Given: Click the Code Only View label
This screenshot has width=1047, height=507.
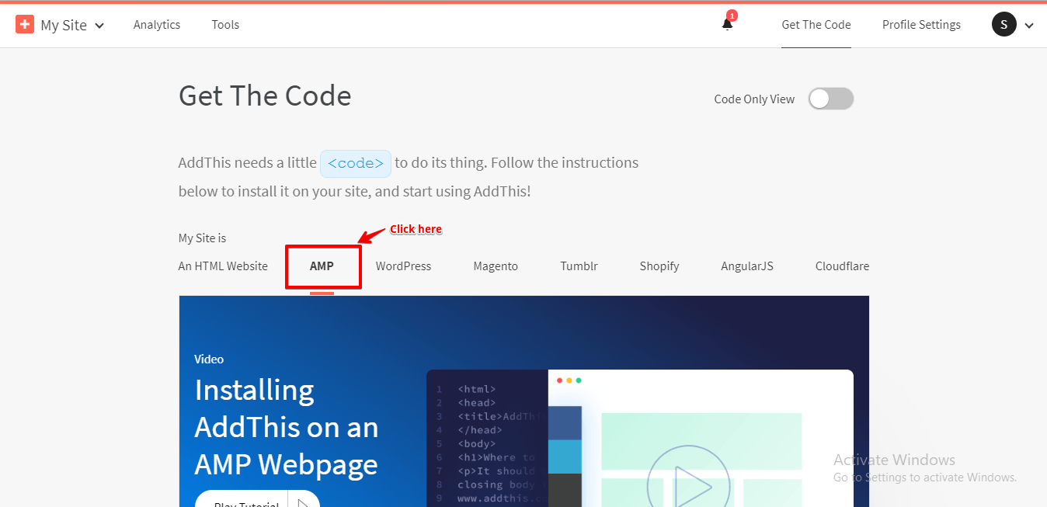Looking at the screenshot, I should pos(754,99).
